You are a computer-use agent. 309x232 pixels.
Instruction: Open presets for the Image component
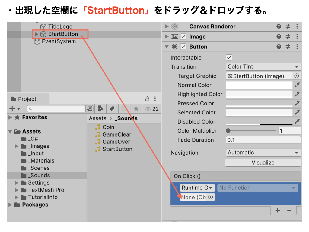[288, 37]
